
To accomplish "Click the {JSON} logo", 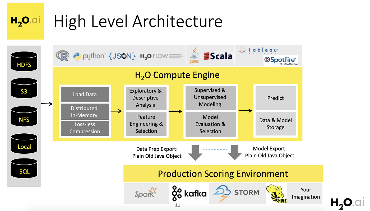I will click(x=122, y=56).
